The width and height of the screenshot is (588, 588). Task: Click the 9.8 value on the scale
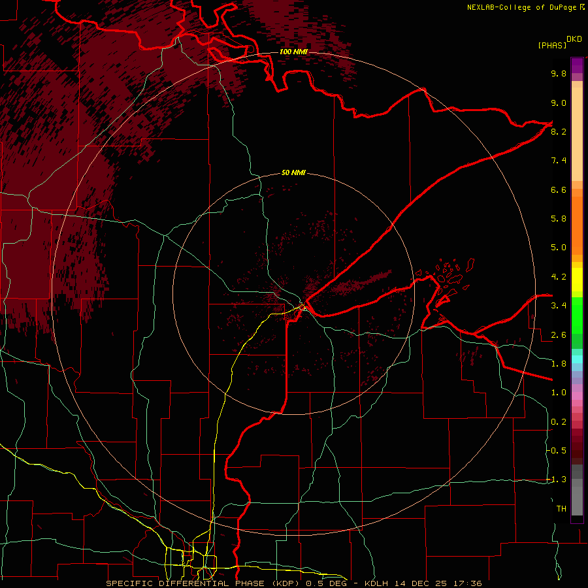pyautogui.click(x=559, y=73)
